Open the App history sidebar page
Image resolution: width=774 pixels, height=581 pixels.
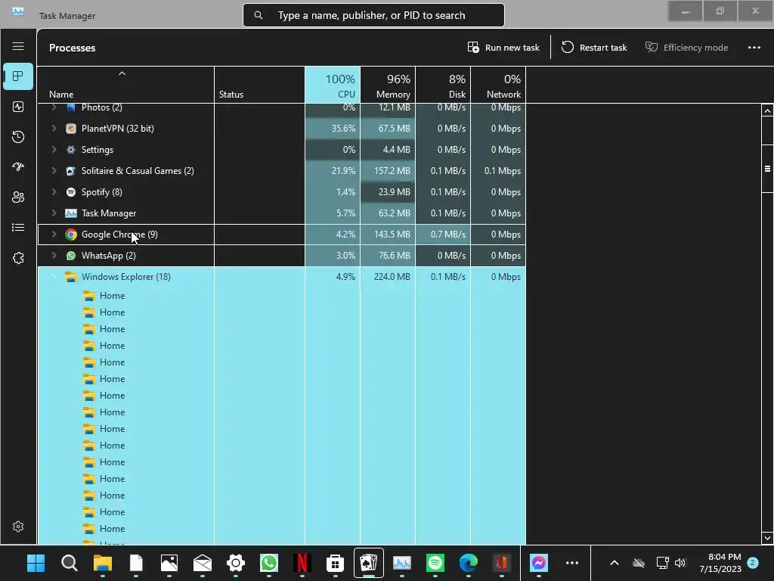pyautogui.click(x=18, y=137)
